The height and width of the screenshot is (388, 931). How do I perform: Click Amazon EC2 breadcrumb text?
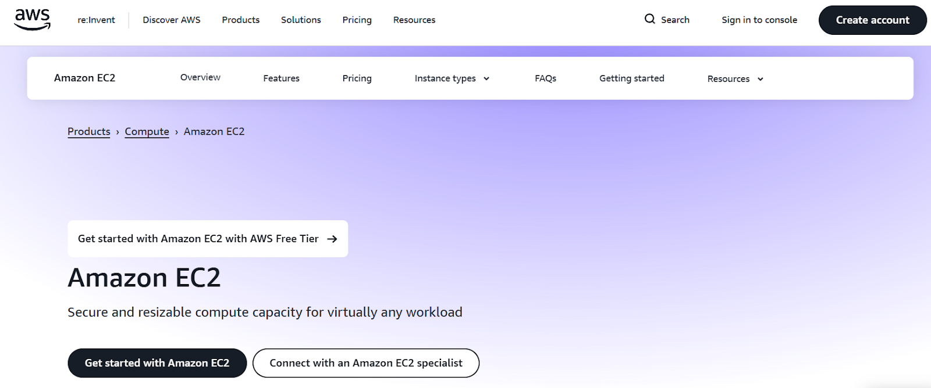click(214, 131)
